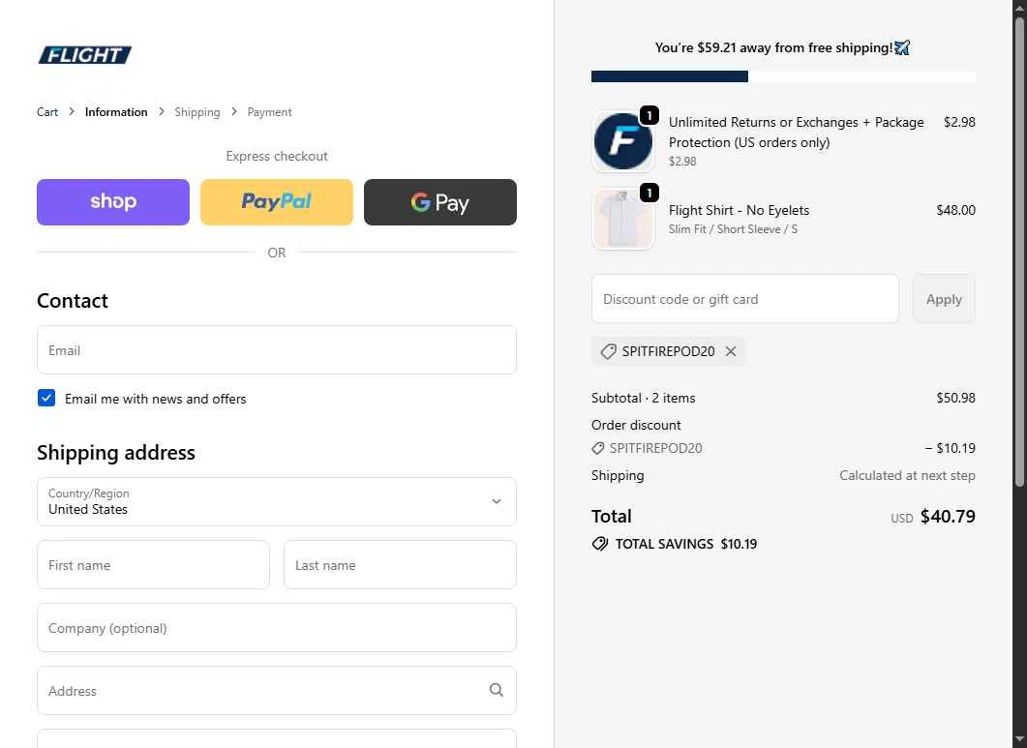Click the '− $10.19' discount amount
This screenshot has height=748, width=1027.
coord(950,449)
